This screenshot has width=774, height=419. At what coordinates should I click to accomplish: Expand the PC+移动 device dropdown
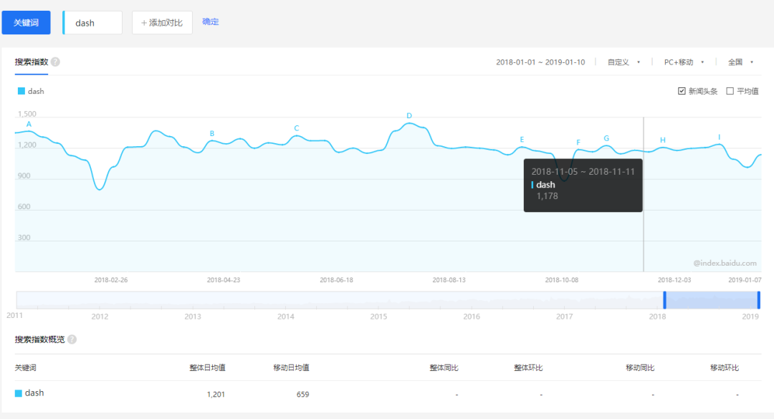[684, 62]
